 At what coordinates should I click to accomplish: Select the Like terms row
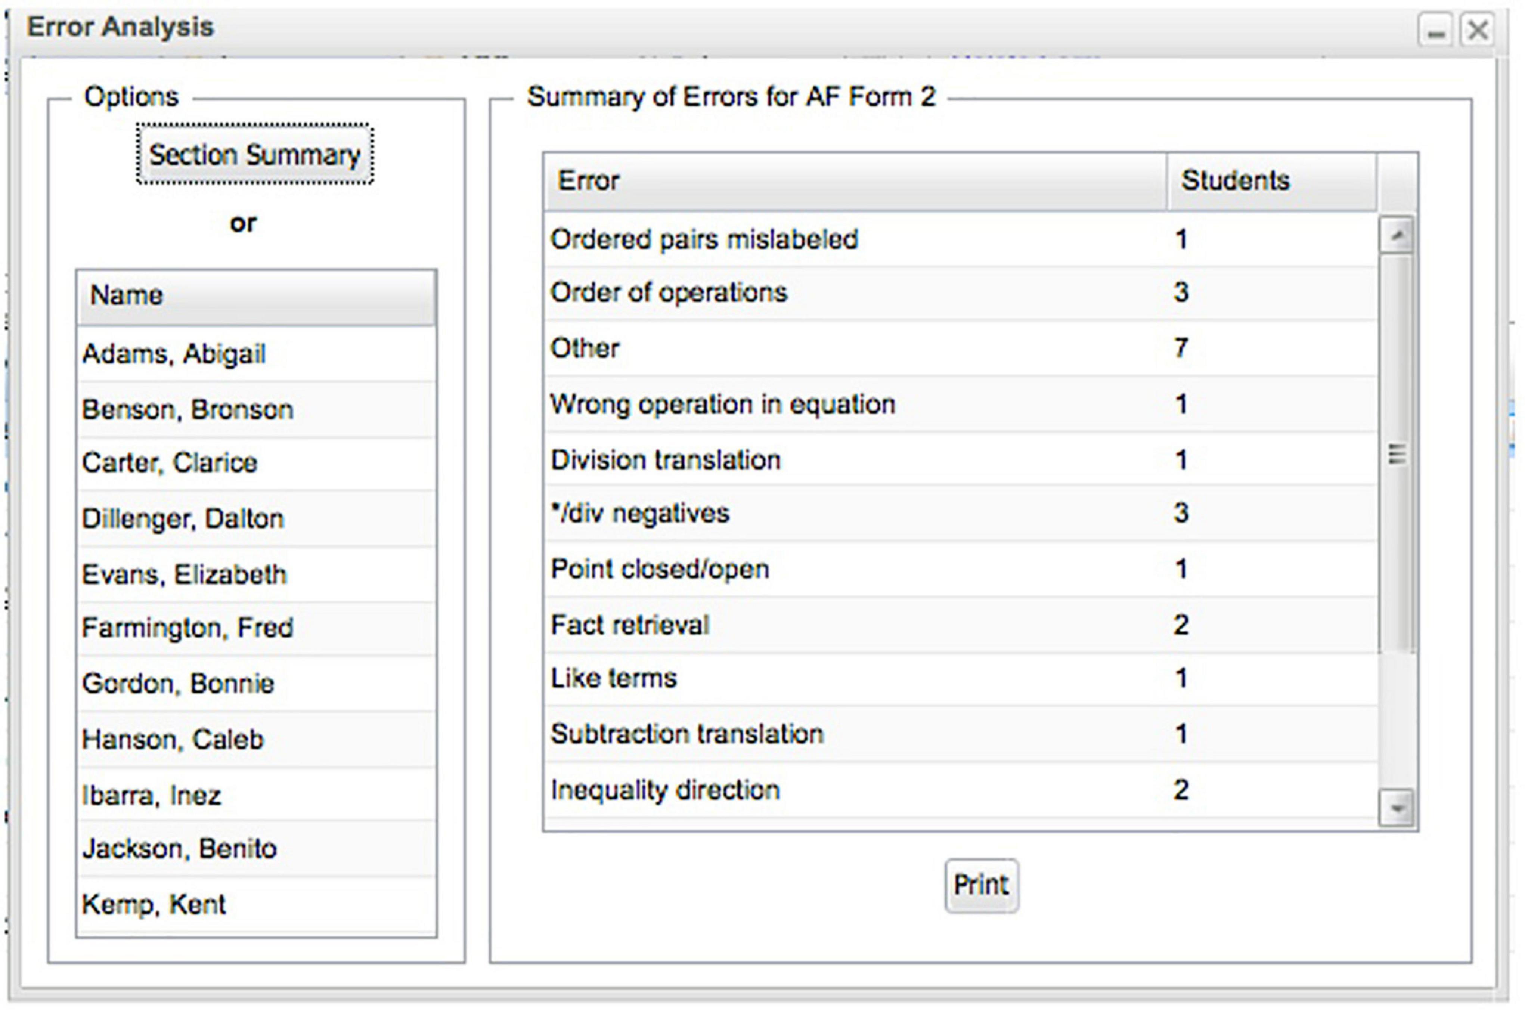tap(961, 679)
